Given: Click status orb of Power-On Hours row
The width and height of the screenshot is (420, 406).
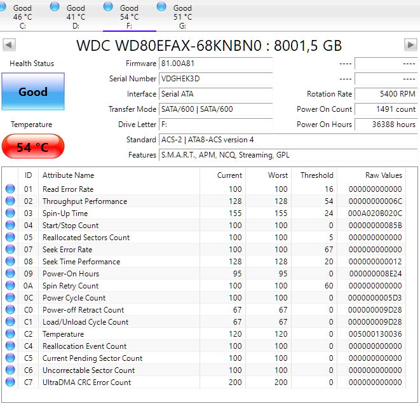Looking at the screenshot, I should click(x=10, y=273).
